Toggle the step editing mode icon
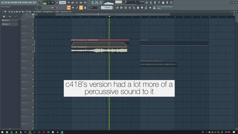238x134 pixels. pos(77,7)
